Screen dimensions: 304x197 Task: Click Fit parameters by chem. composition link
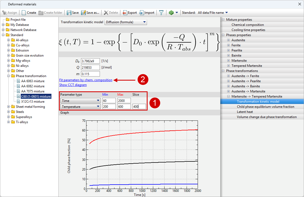tap(86, 80)
